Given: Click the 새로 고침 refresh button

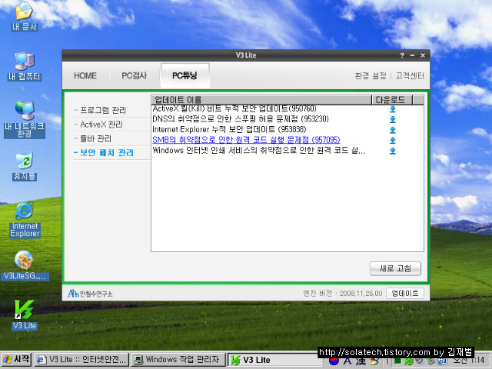Looking at the screenshot, I should click(x=395, y=268).
